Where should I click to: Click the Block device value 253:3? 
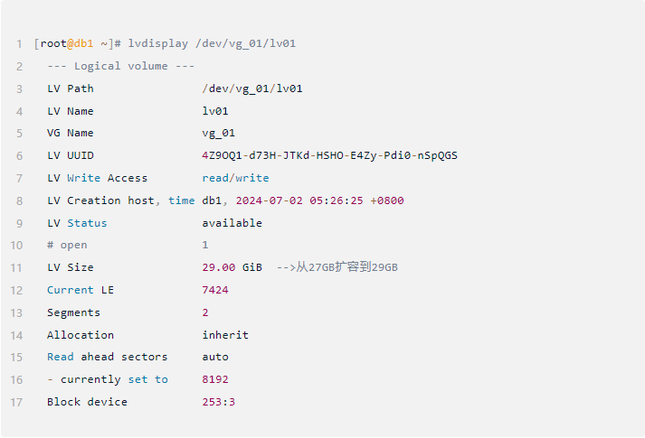[x=218, y=402]
